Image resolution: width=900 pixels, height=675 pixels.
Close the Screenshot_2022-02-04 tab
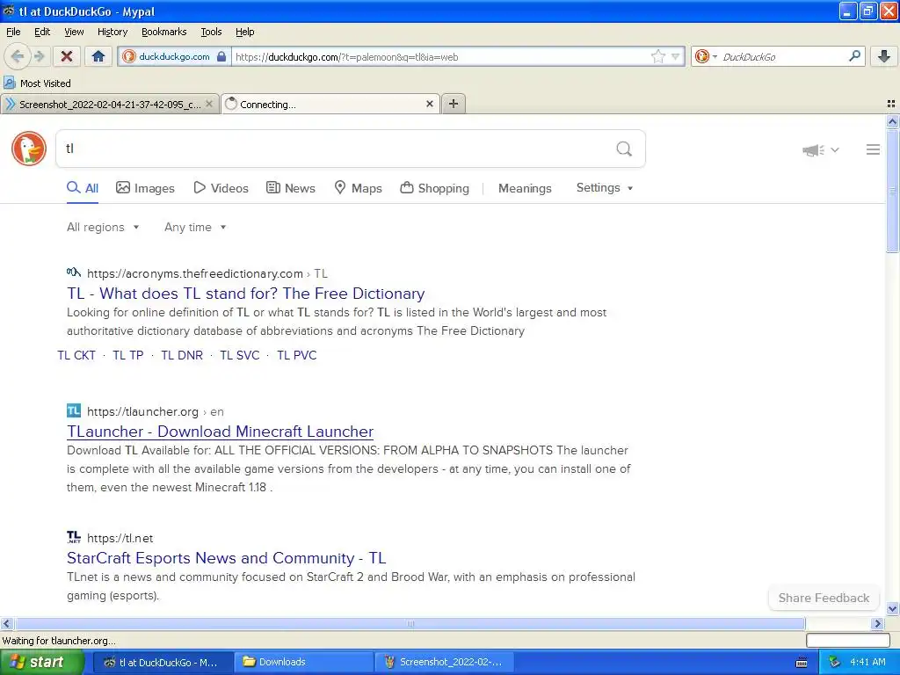point(209,104)
